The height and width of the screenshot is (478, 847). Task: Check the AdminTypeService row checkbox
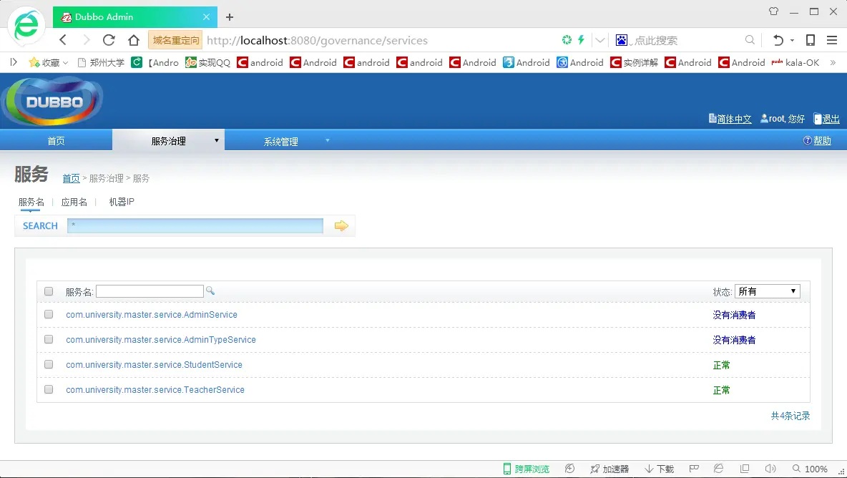(x=49, y=340)
